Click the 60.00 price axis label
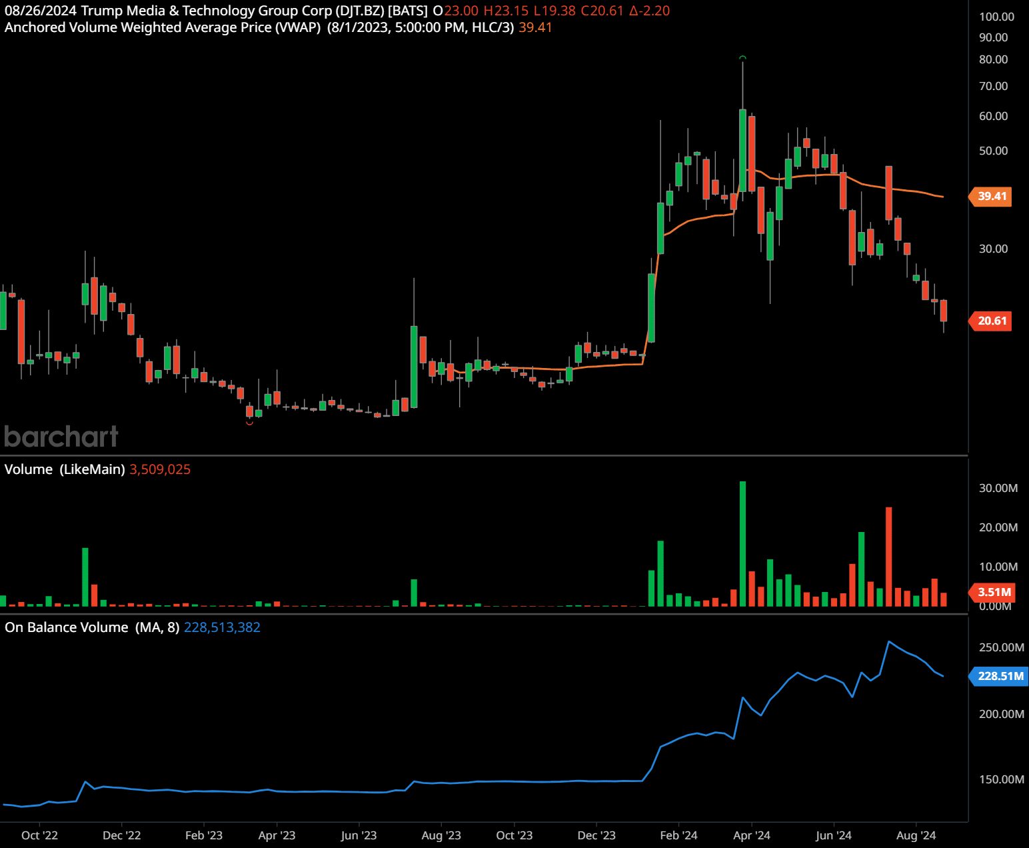The height and width of the screenshot is (848, 1029). [993, 116]
